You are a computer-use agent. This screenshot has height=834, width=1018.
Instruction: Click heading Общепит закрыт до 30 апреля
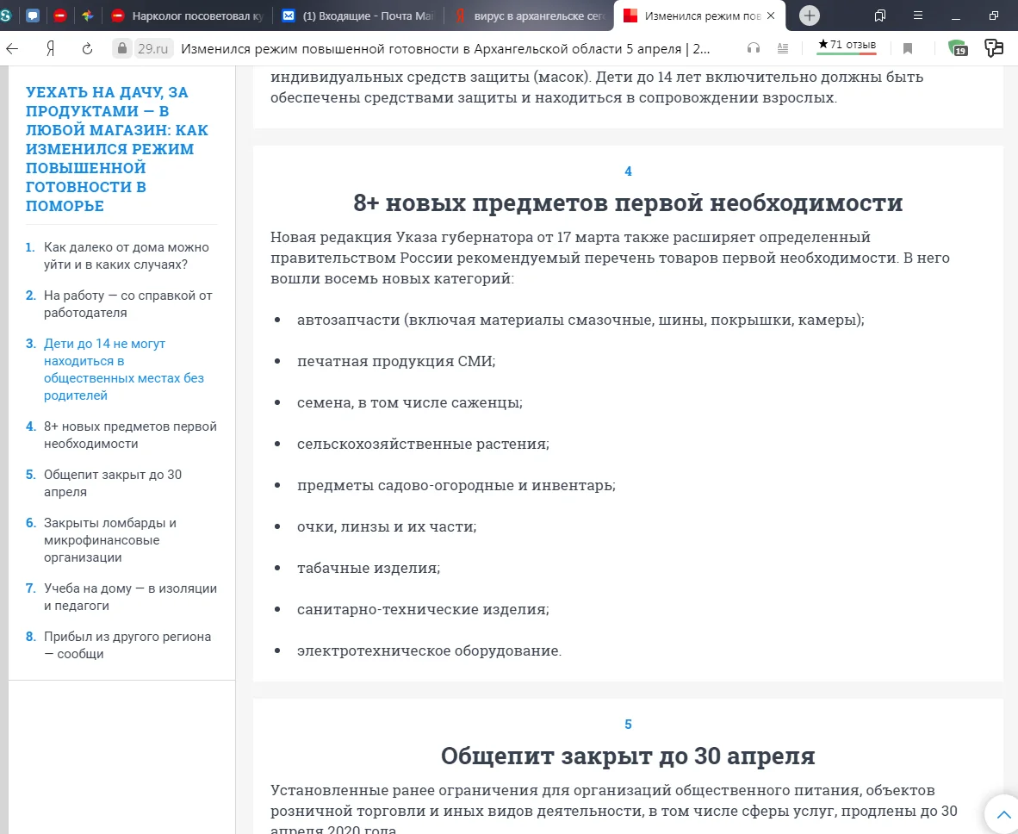pos(628,756)
